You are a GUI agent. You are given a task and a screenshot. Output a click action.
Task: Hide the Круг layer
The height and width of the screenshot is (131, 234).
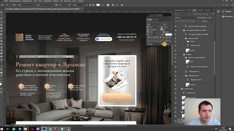pyautogui.click(x=175, y=61)
